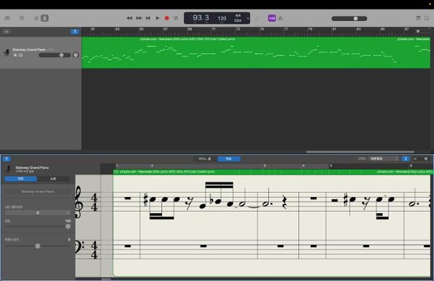This screenshot has height=281, width=434.
Task: Jump playhead to the beginning
Action: pos(148,18)
